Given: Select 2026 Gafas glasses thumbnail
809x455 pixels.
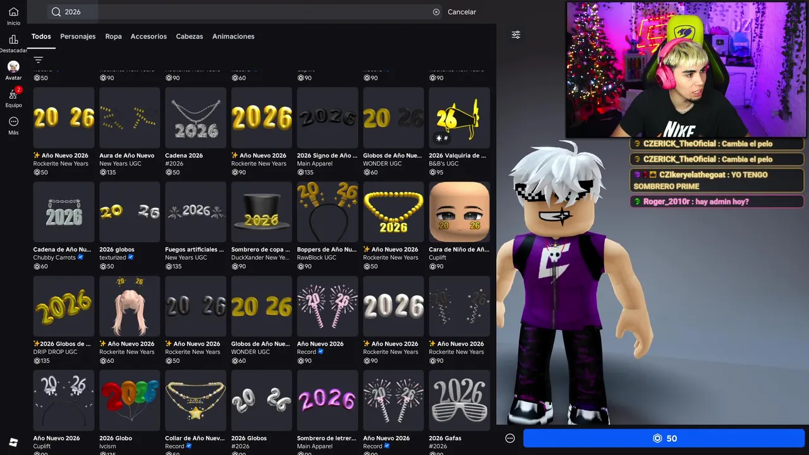Looking at the screenshot, I should [x=459, y=401].
